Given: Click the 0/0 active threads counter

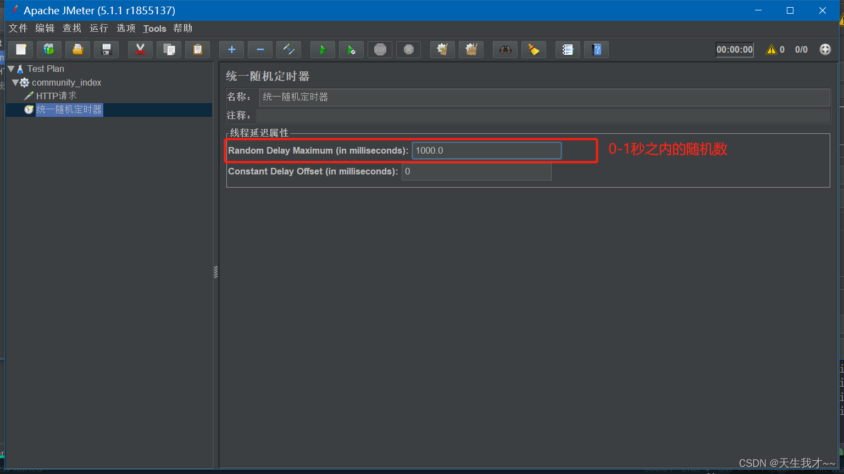Looking at the screenshot, I should point(801,49).
